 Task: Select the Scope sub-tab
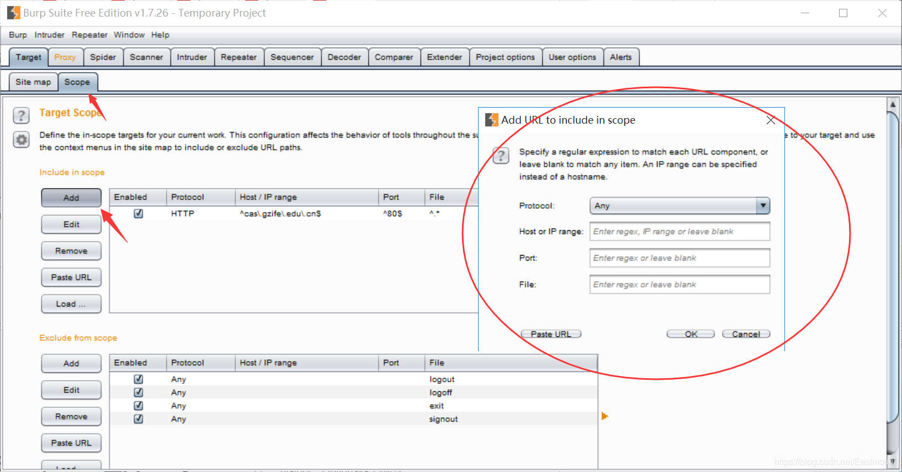(x=77, y=82)
